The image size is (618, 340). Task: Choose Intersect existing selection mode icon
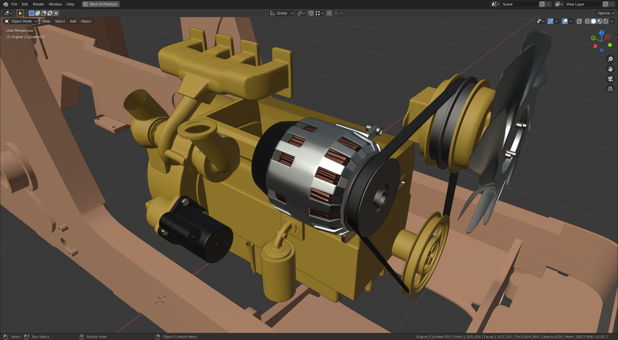[x=56, y=13]
